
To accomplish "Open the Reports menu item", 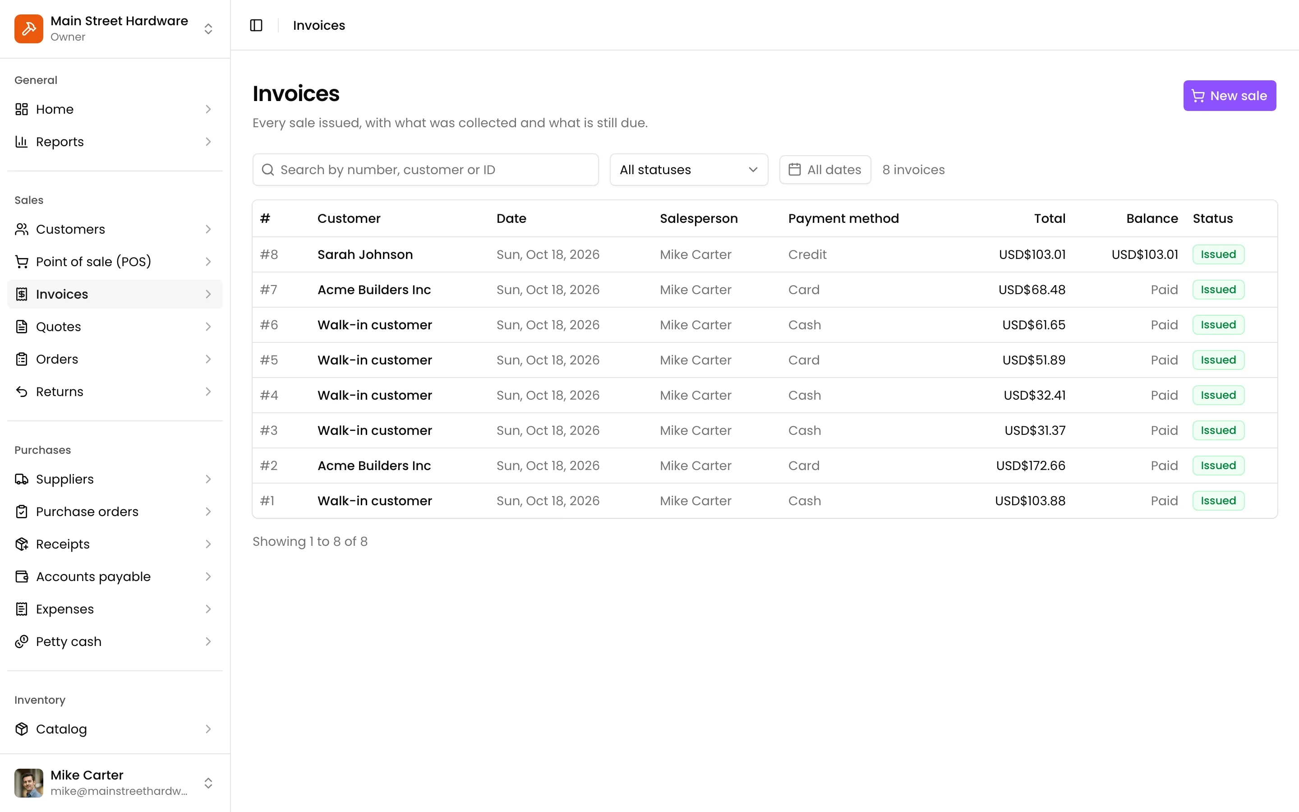I will 115,142.
